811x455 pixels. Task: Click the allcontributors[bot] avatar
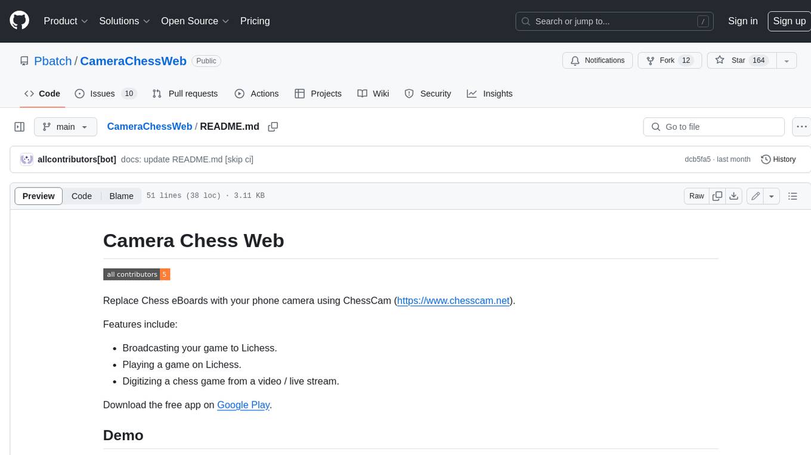coord(26,160)
